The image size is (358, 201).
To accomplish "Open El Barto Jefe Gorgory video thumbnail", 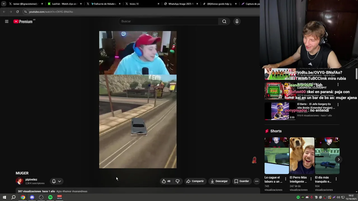I will click(280, 111).
